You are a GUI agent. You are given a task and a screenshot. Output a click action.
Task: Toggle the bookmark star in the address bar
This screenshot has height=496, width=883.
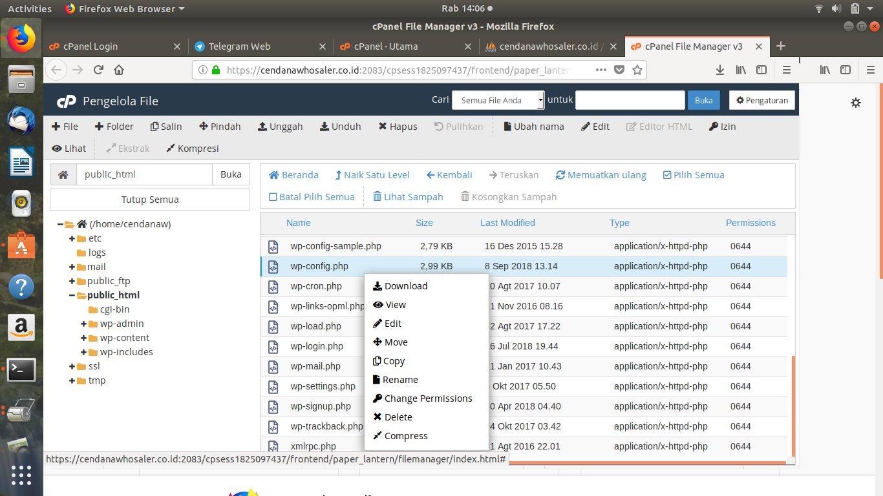637,69
